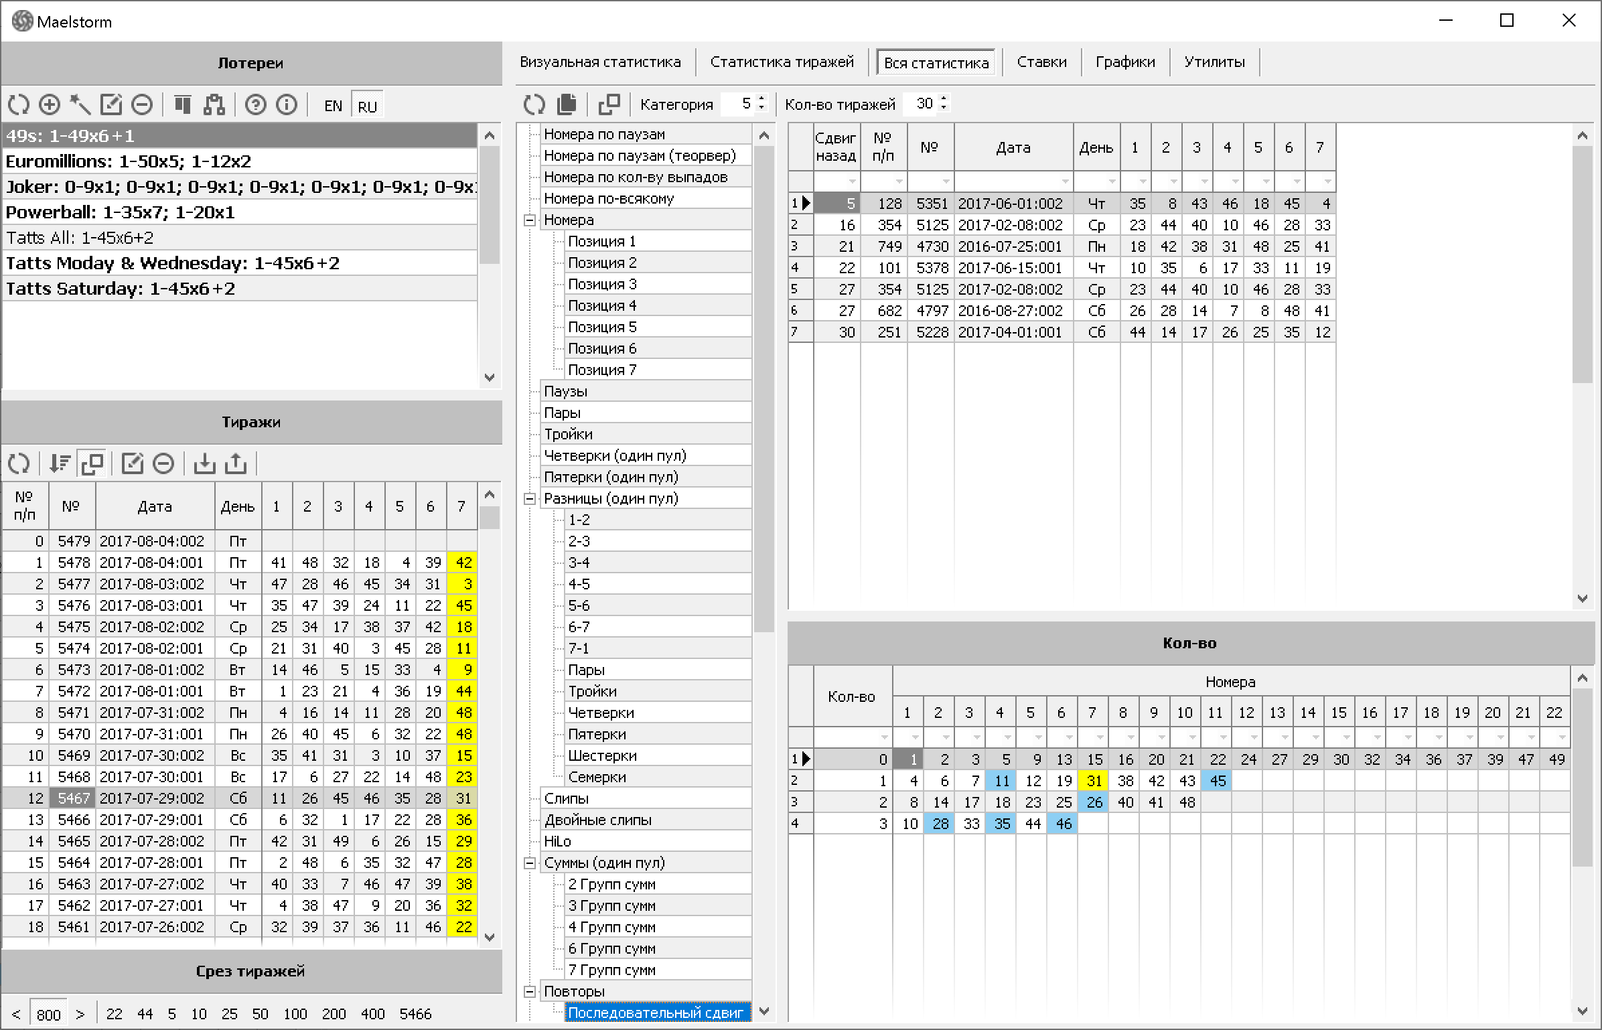Refresh the Лотереи lottery list
Image resolution: width=1602 pixels, height=1030 pixels.
tap(19, 105)
